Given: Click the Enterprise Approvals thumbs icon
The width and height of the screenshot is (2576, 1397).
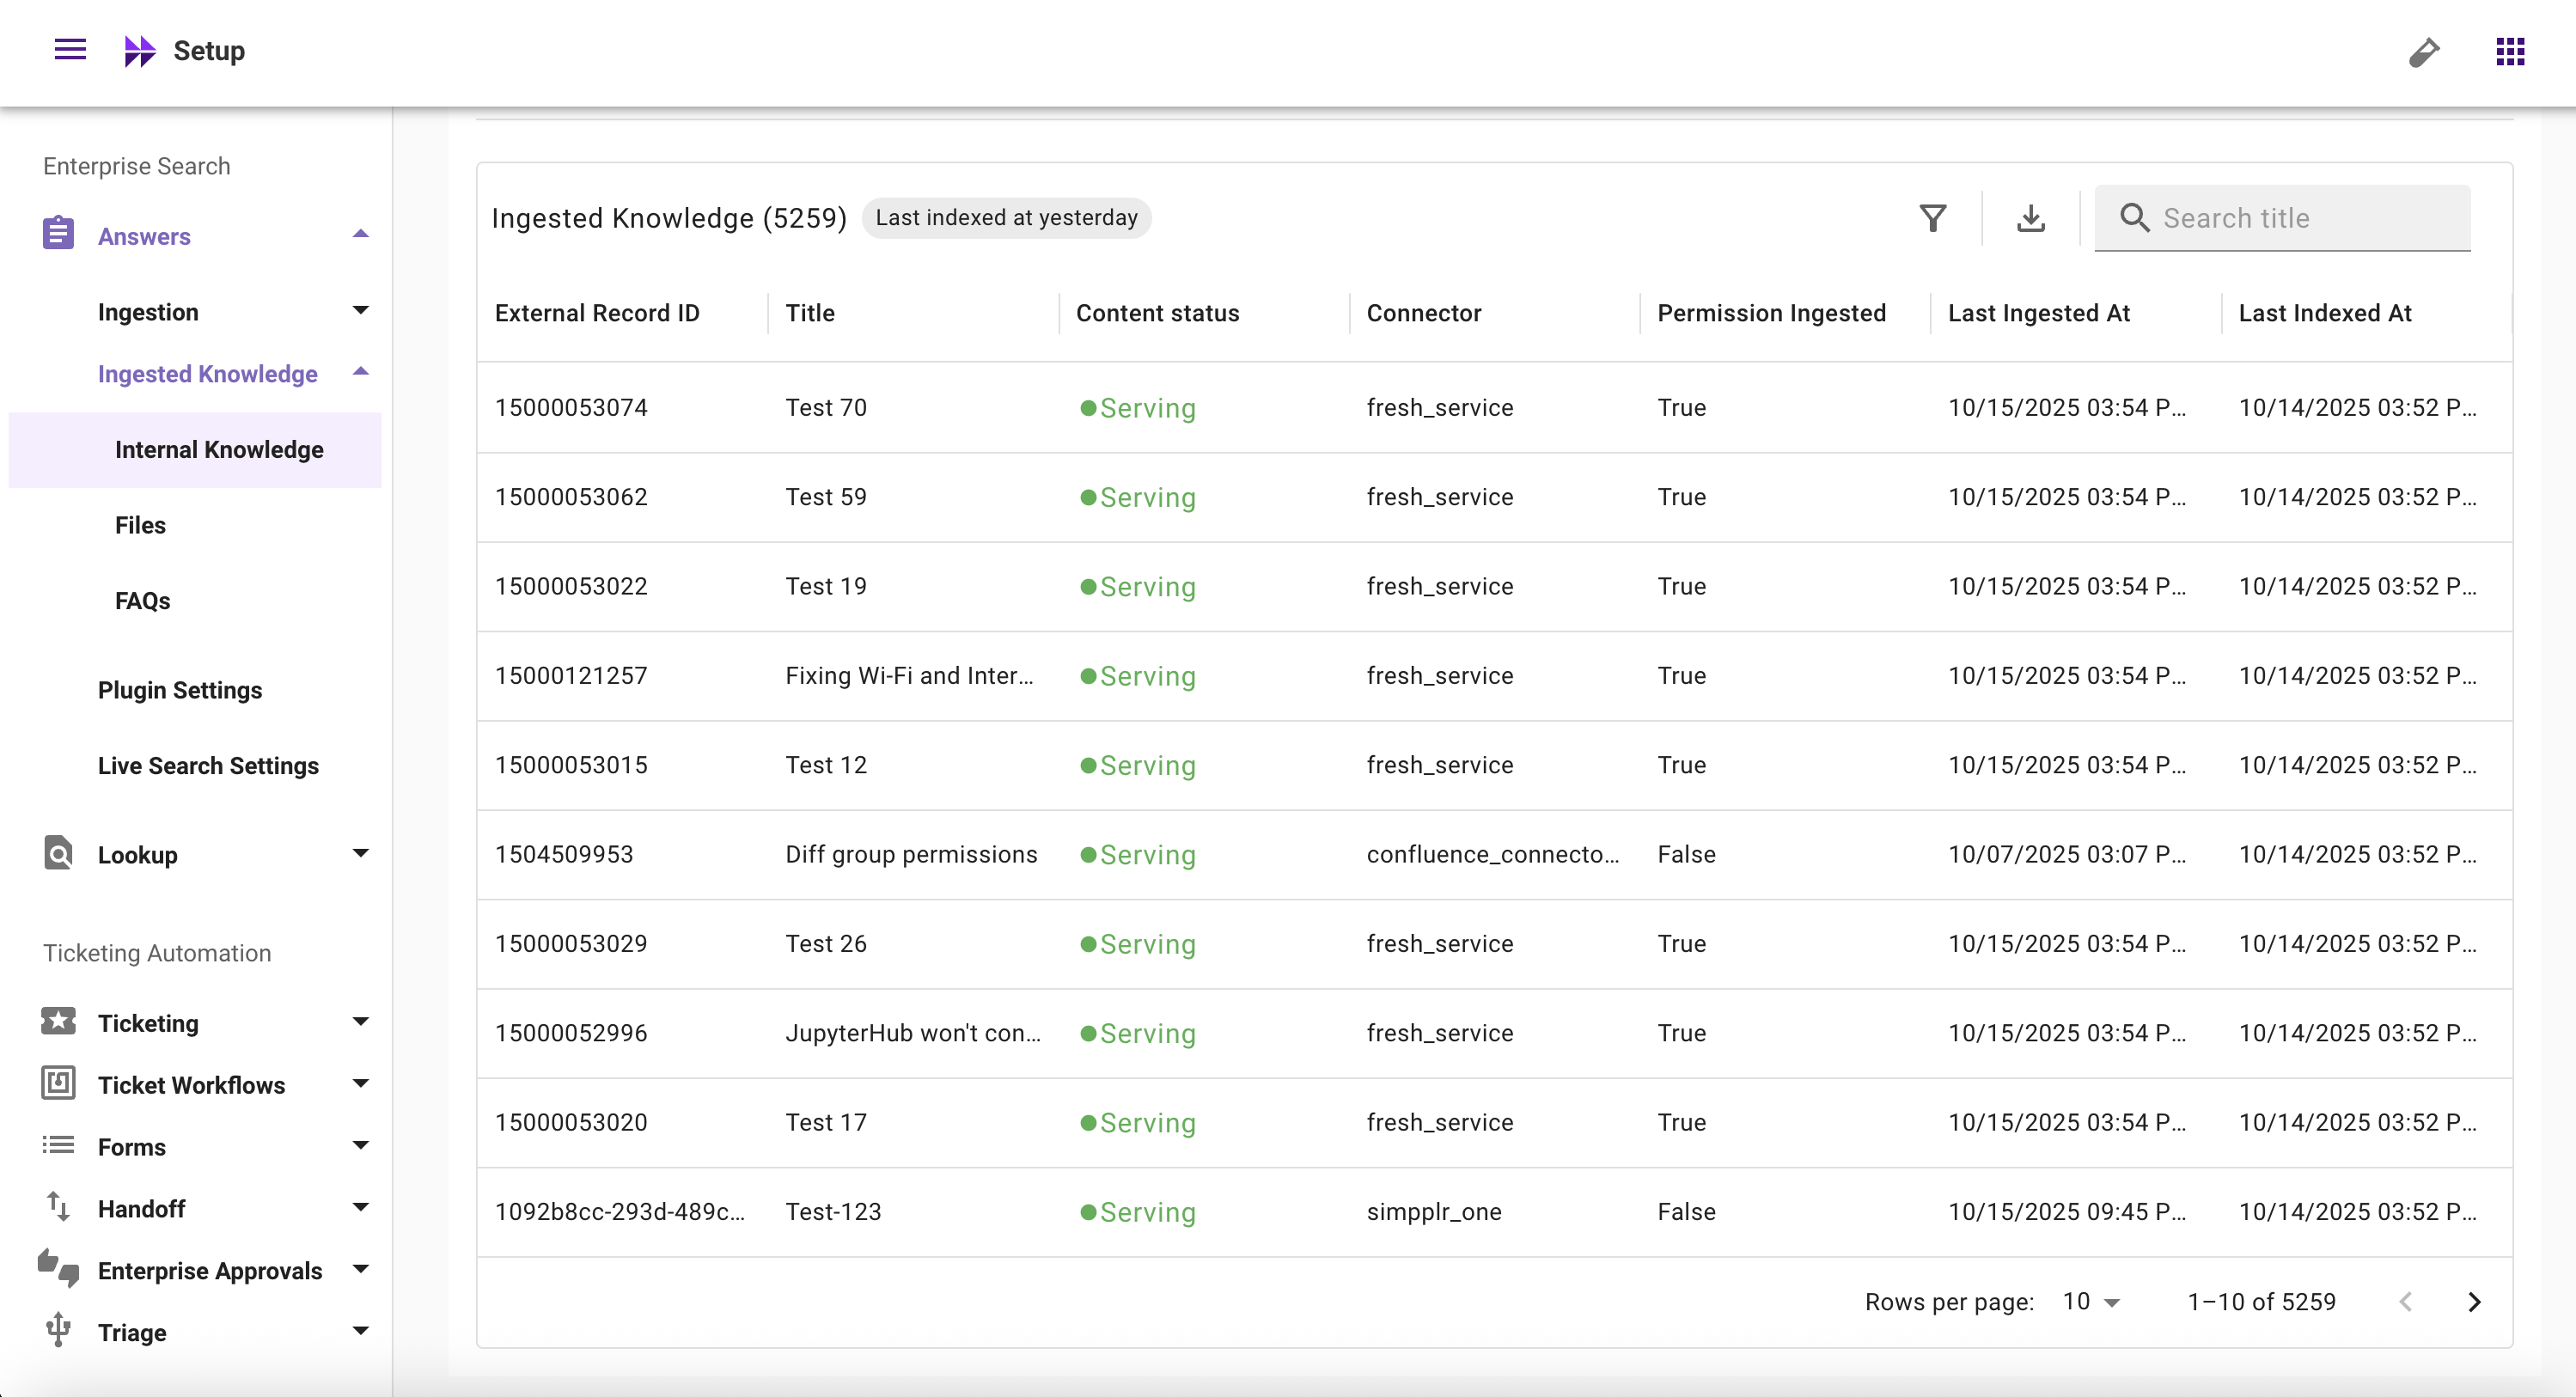Looking at the screenshot, I should point(58,1269).
